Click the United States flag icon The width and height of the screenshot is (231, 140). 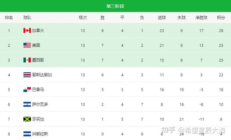27,45
